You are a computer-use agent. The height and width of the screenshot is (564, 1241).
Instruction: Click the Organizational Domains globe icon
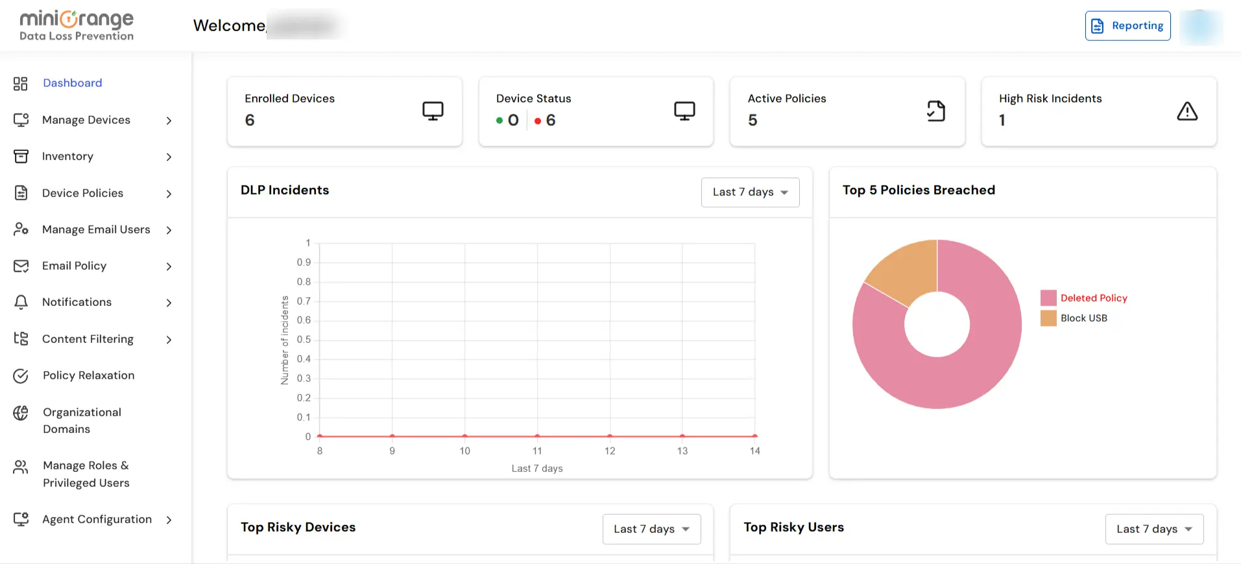(x=21, y=413)
